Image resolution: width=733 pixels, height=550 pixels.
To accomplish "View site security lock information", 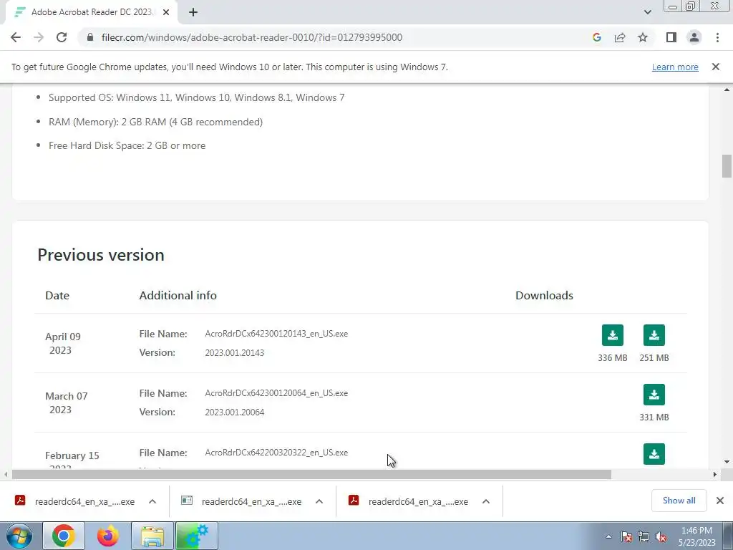I will click(90, 37).
